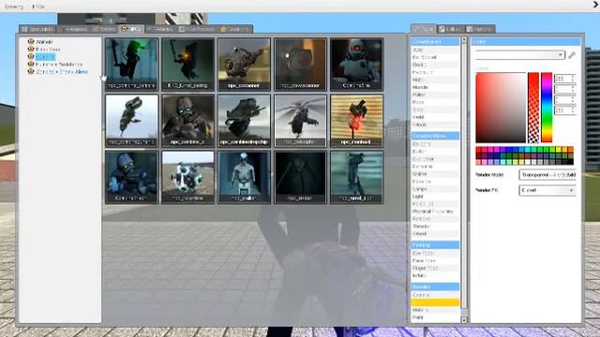The width and height of the screenshot is (600, 337).
Task: Pick the npc_cscanner NPC icon
Action: click(x=244, y=65)
